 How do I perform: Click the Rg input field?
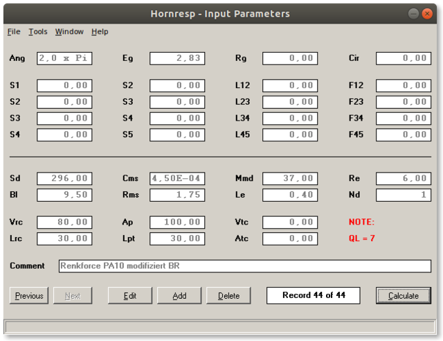click(290, 58)
